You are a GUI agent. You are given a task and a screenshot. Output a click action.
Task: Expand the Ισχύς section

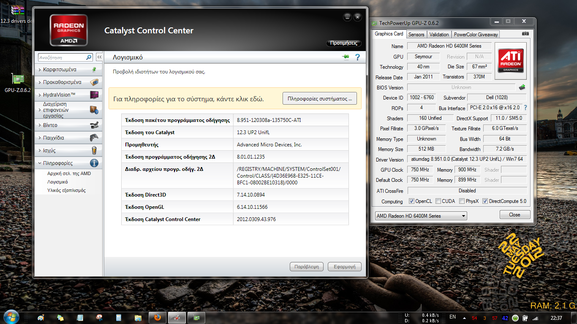tap(68, 151)
